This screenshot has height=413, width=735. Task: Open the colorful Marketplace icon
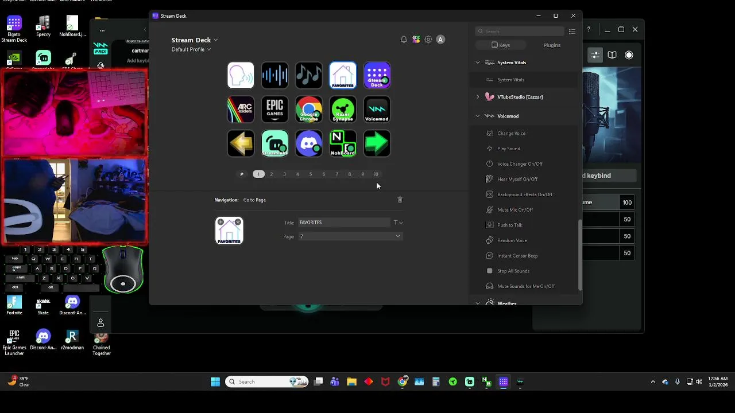click(x=416, y=40)
